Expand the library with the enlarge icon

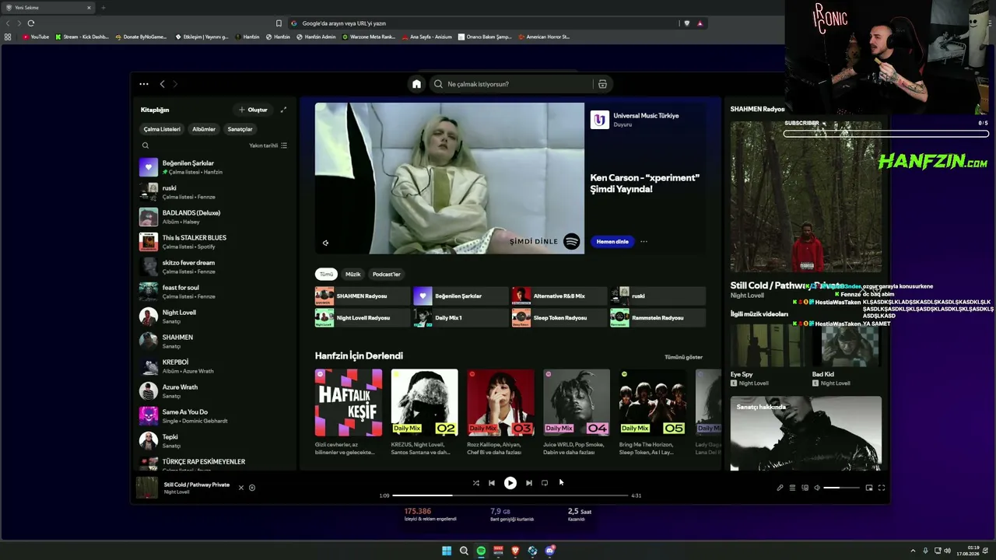pos(283,110)
